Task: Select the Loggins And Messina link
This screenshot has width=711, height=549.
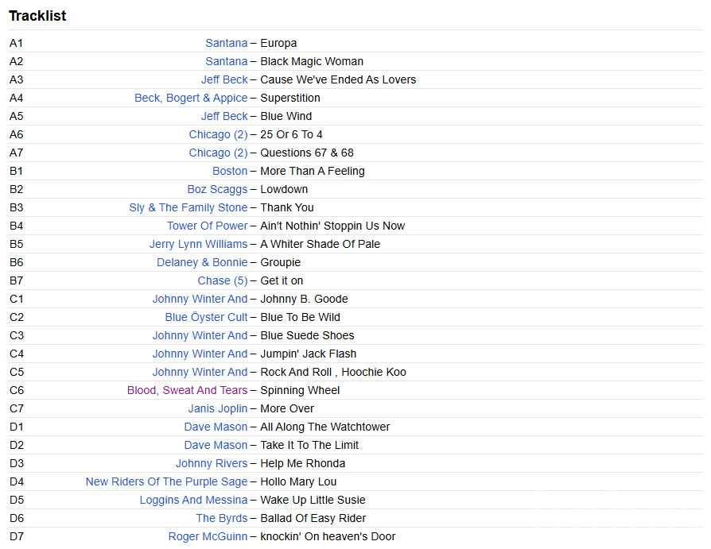Action: (193, 500)
